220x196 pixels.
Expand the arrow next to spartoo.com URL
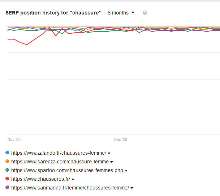[x=126, y=171]
